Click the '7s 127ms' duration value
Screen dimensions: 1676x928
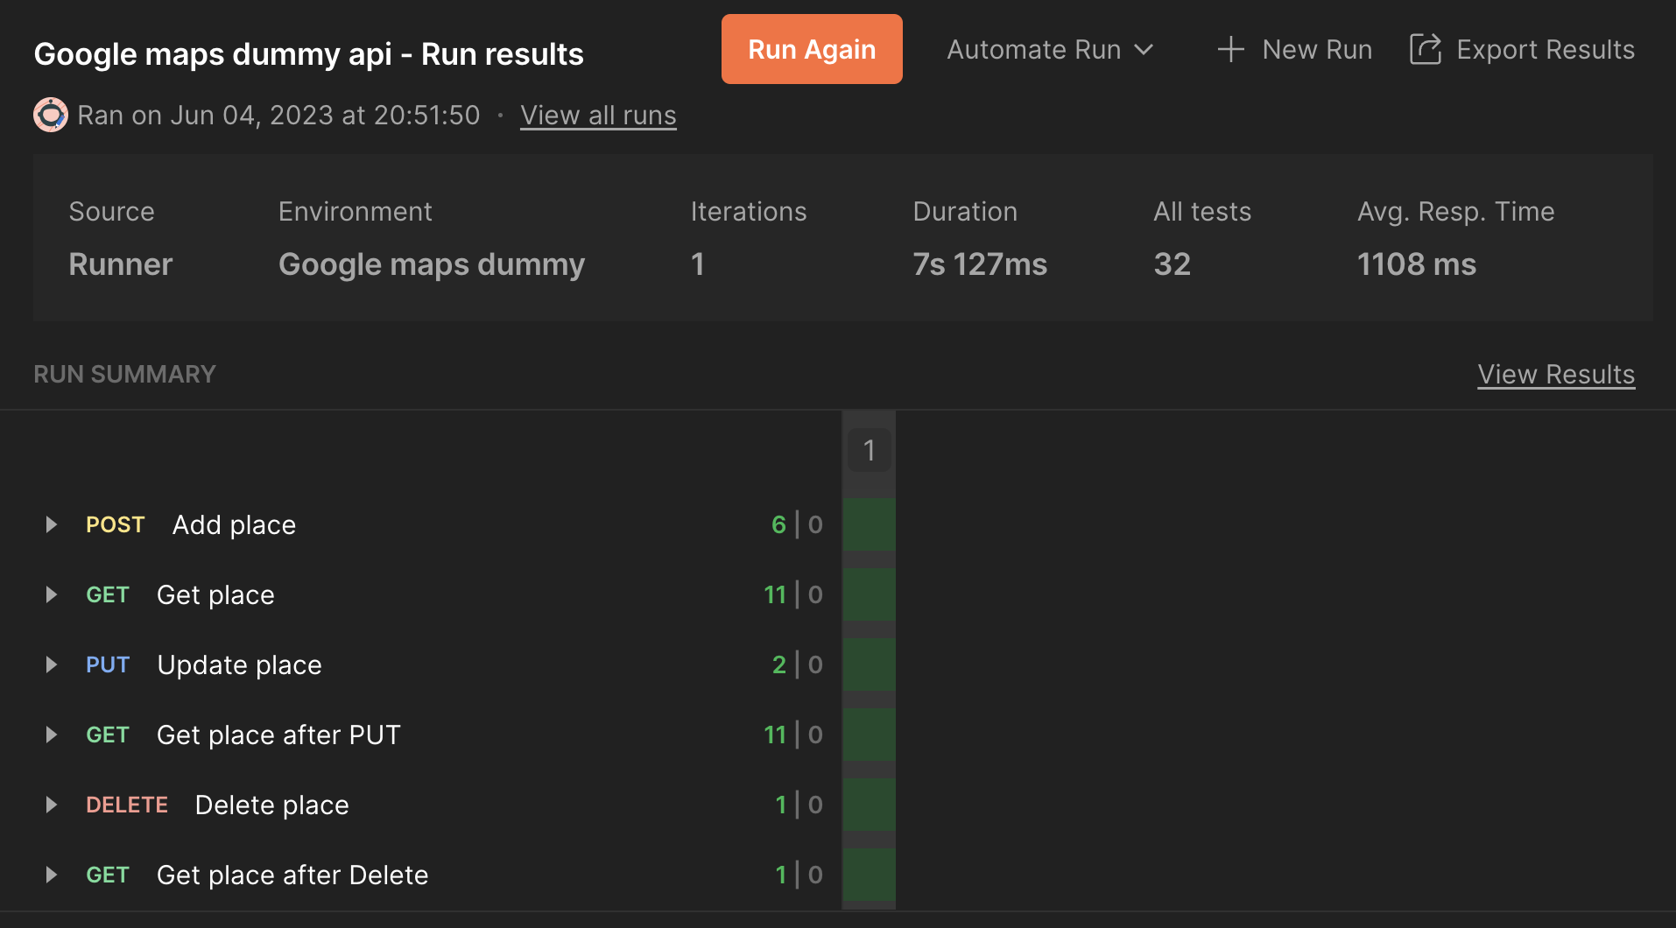pos(980,264)
